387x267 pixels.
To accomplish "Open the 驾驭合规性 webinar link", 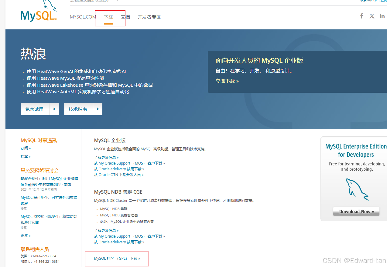I will pos(49,182).
